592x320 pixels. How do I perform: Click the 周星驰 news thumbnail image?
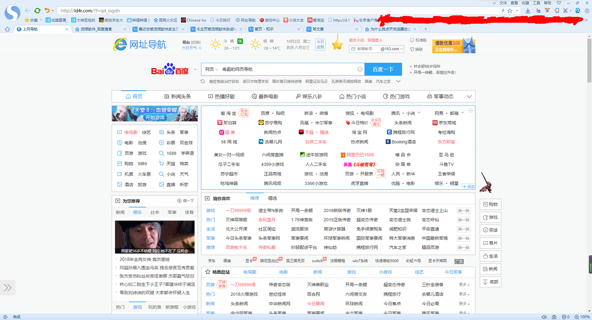pos(155,237)
